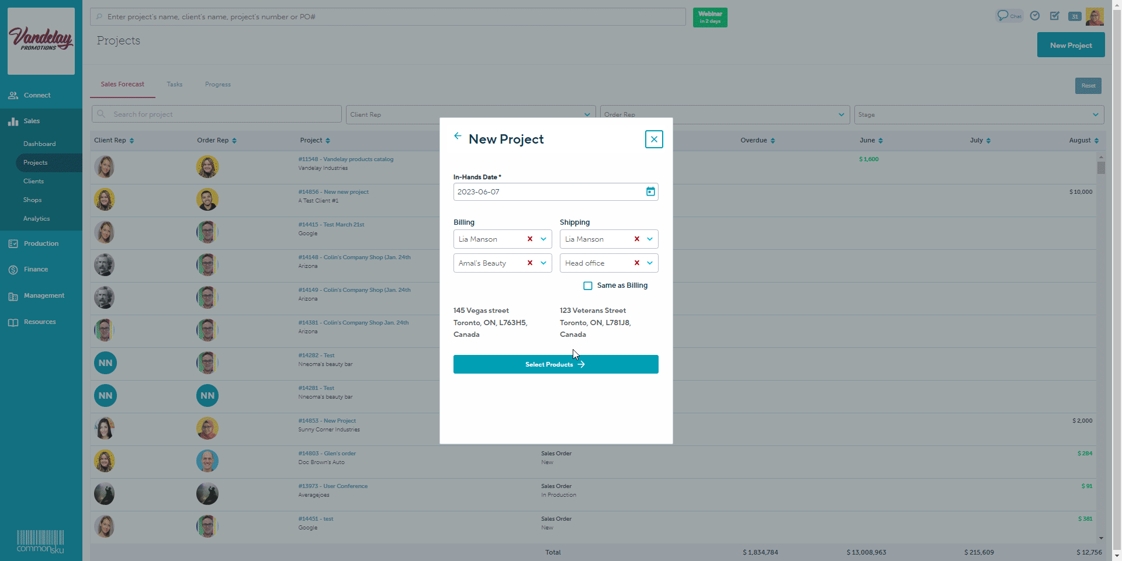The width and height of the screenshot is (1122, 561).
Task: Click the Finance dollar icon in sidebar
Action: (13, 269)
